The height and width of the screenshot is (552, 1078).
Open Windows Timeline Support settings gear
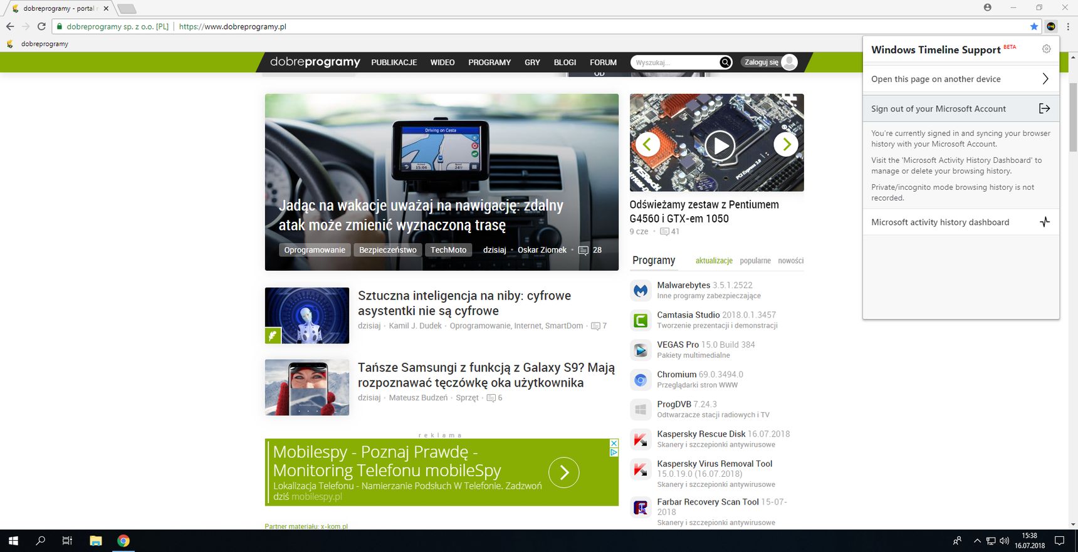(1046, 49)
